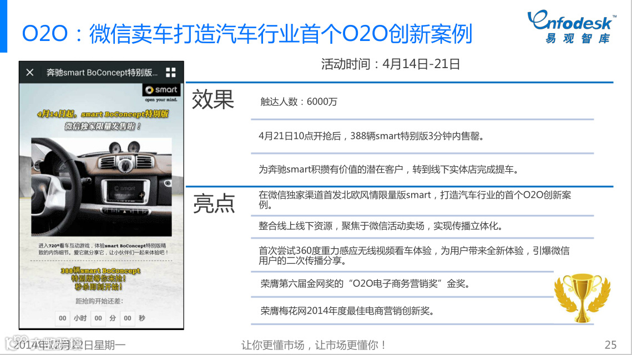The image size is (632, 355).
Task: Click the line 整合线上线下资源
Action: point(381,226)
